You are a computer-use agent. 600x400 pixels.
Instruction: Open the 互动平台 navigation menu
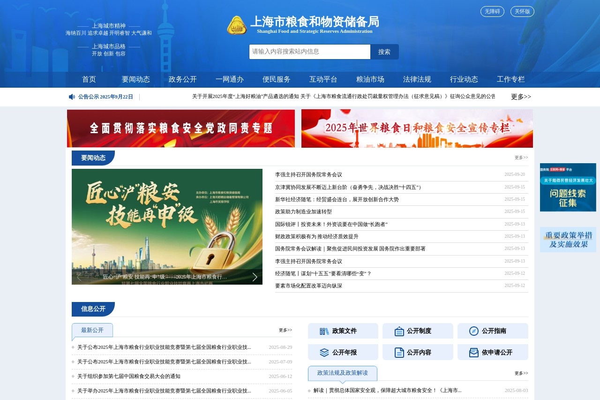coord(322,79)
